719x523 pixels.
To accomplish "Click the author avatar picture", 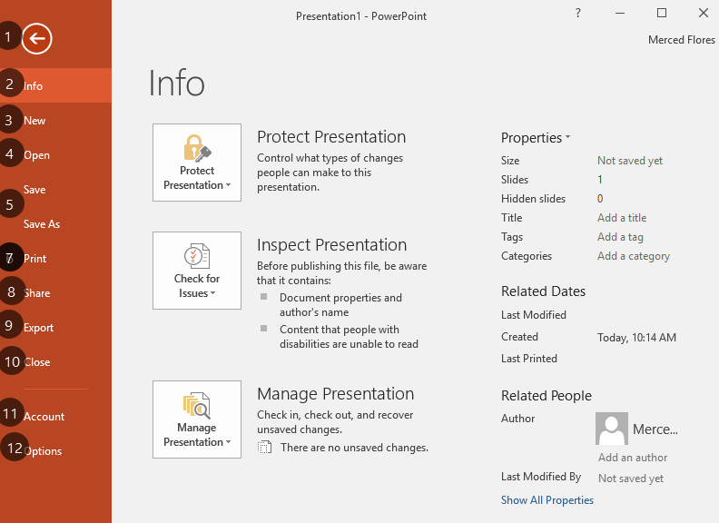I will pyautogui.click(x=612, y=429).
